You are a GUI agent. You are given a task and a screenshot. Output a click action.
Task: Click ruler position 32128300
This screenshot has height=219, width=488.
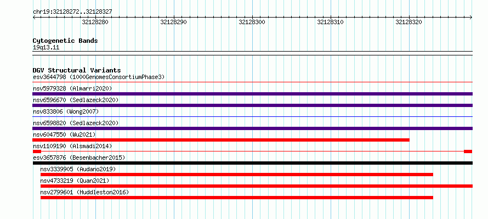252,22
